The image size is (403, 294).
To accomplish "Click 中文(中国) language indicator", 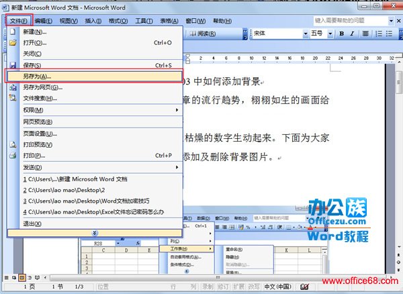I will point(278,287).
